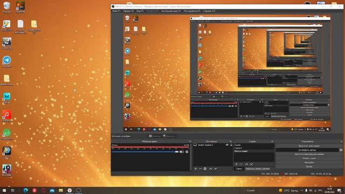The height and width of the screenshot is (194, 345).
Task: Open the Windows Start menu
Action: tap(4, 190)
